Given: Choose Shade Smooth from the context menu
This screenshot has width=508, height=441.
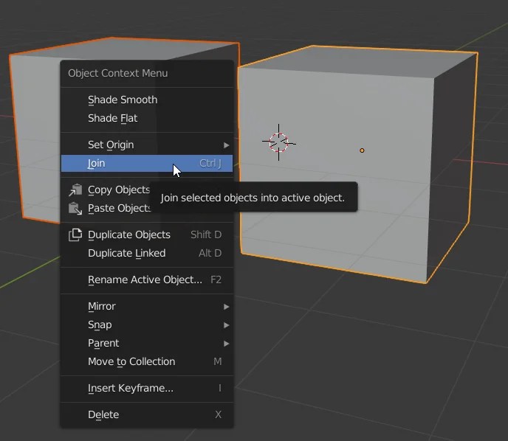Looking at the screenshot, I should [x=147, y=100].
